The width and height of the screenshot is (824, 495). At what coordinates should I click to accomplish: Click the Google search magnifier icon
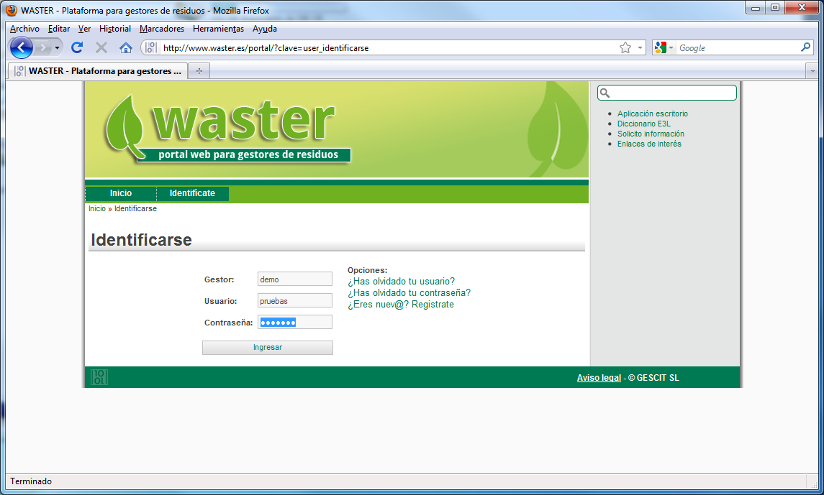pos(805,47)
